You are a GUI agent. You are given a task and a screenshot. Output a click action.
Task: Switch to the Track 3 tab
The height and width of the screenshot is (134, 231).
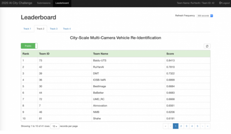pyautogui.click(x=54, y=29)
